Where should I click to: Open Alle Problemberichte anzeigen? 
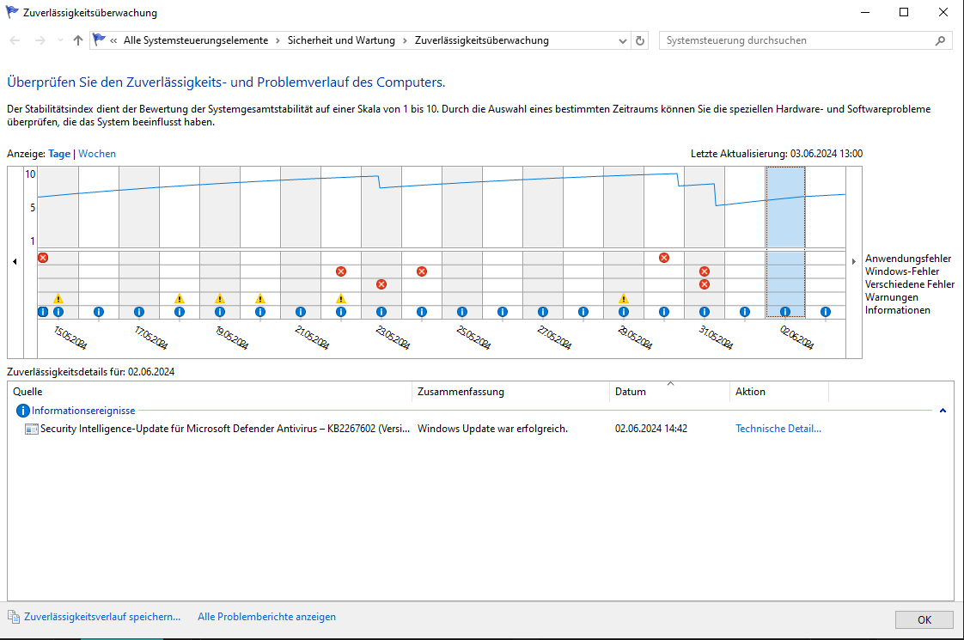[267, 617]
